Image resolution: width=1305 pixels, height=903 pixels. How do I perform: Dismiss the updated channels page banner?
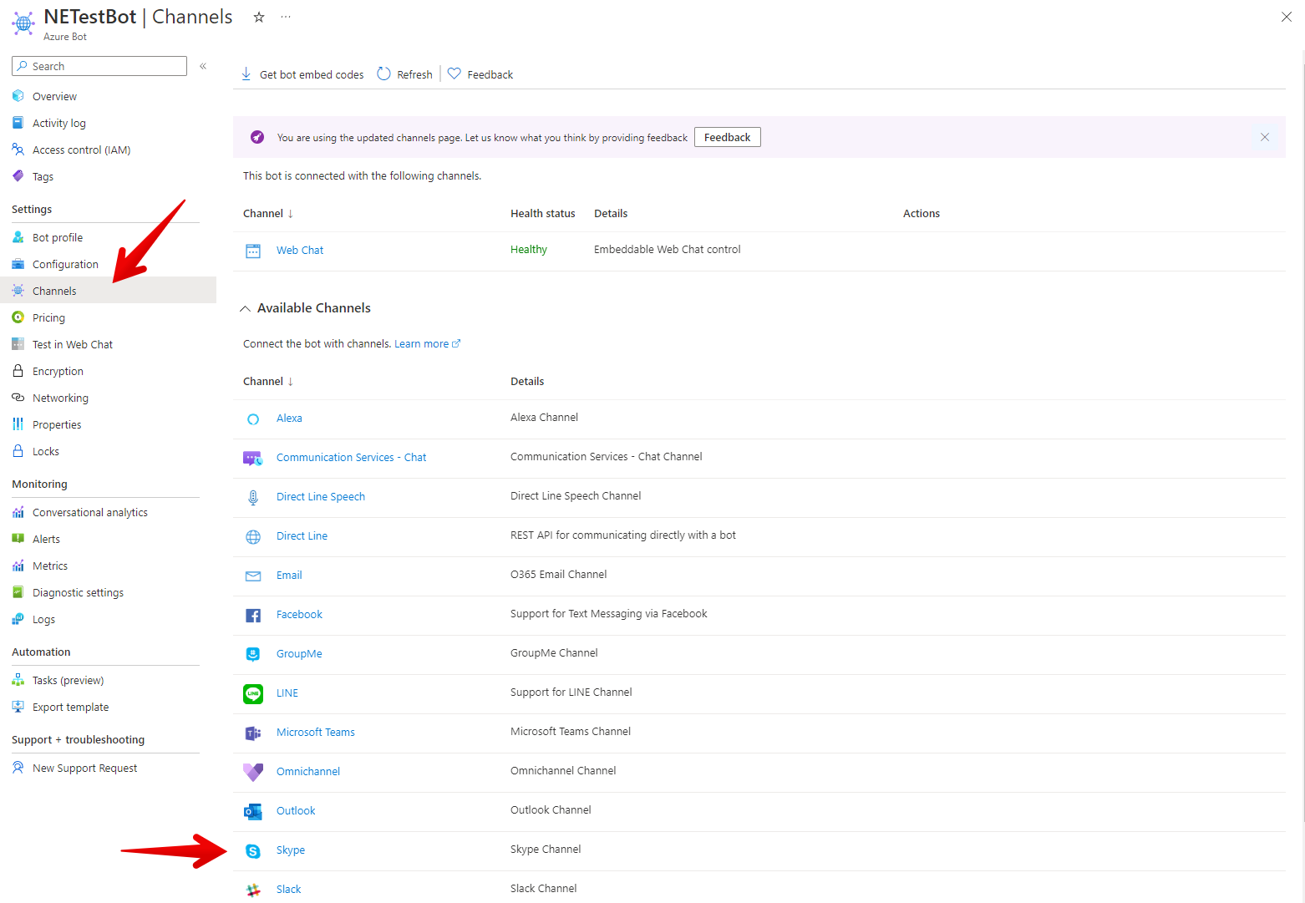point(1265,137)
